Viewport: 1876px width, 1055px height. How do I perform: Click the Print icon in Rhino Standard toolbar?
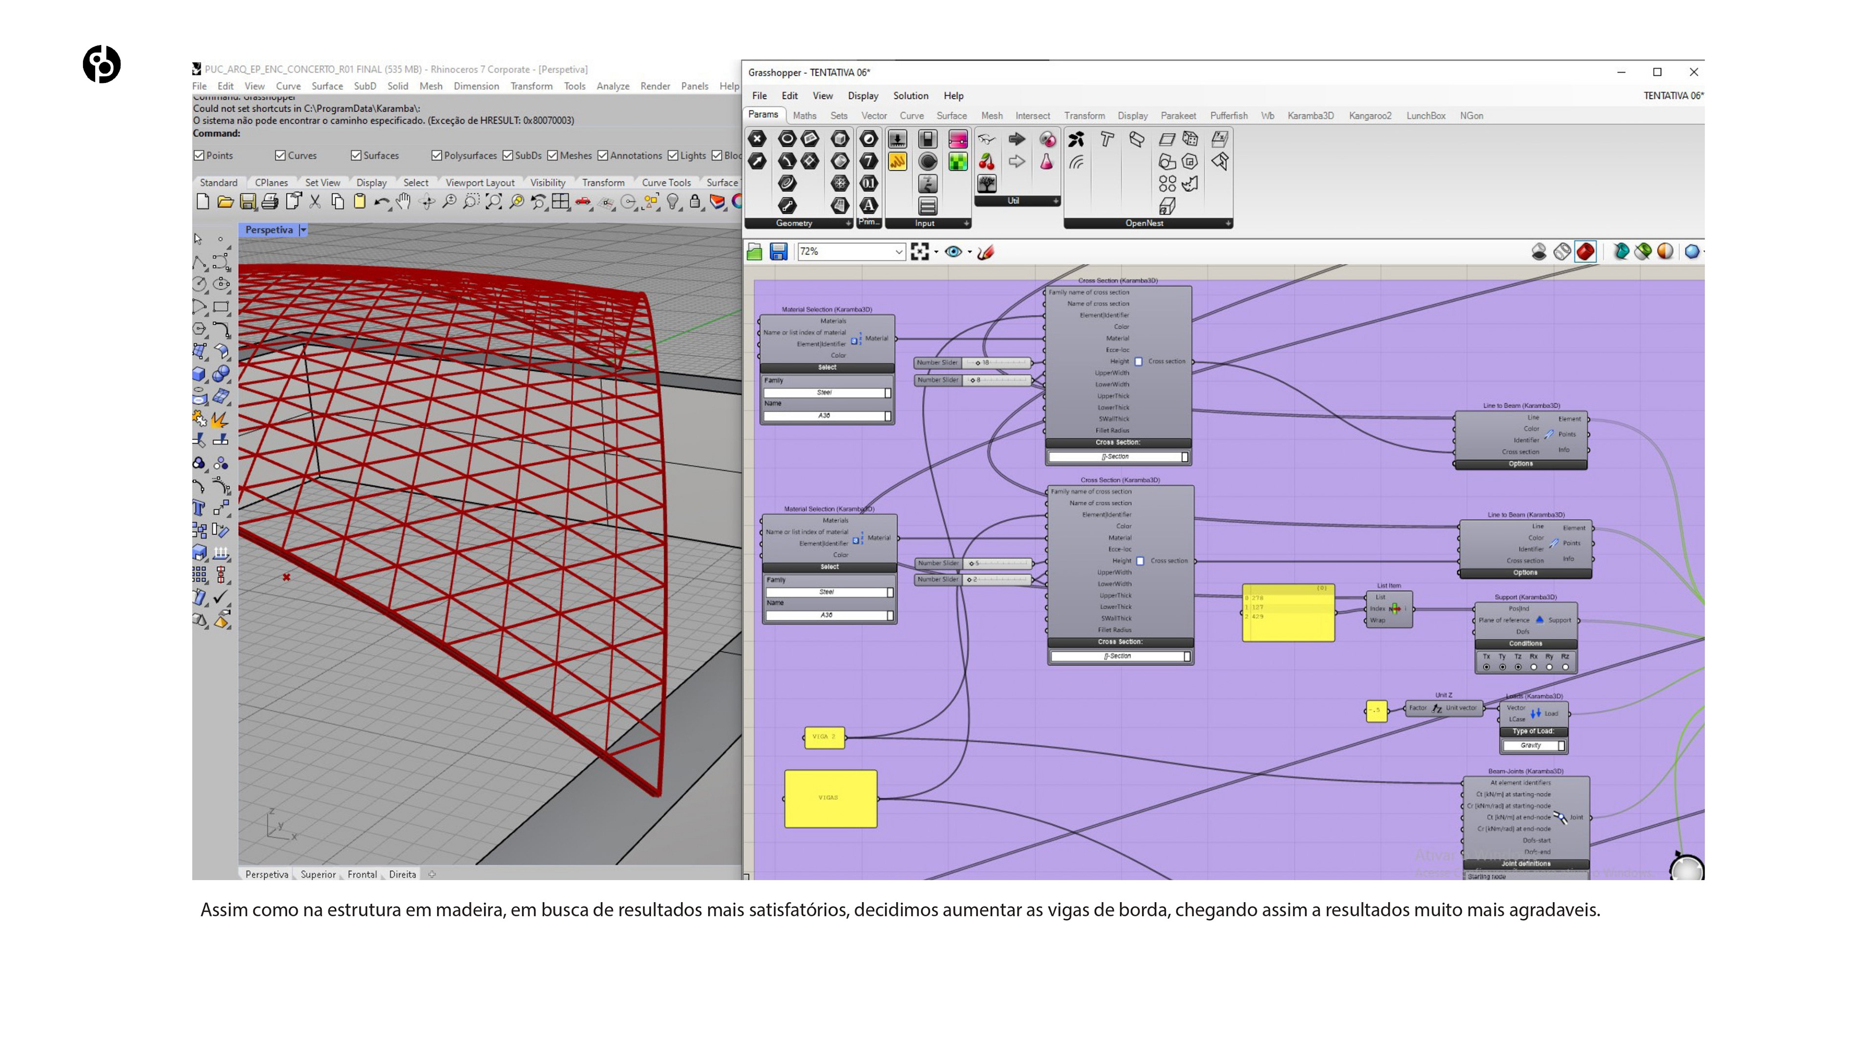270,202
